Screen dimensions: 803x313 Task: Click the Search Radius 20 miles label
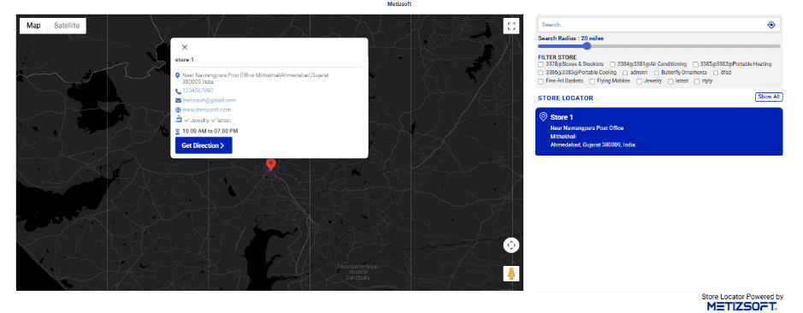point(570,38)
